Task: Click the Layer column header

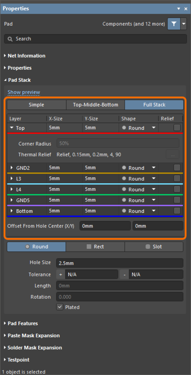Action: [27, 119]
